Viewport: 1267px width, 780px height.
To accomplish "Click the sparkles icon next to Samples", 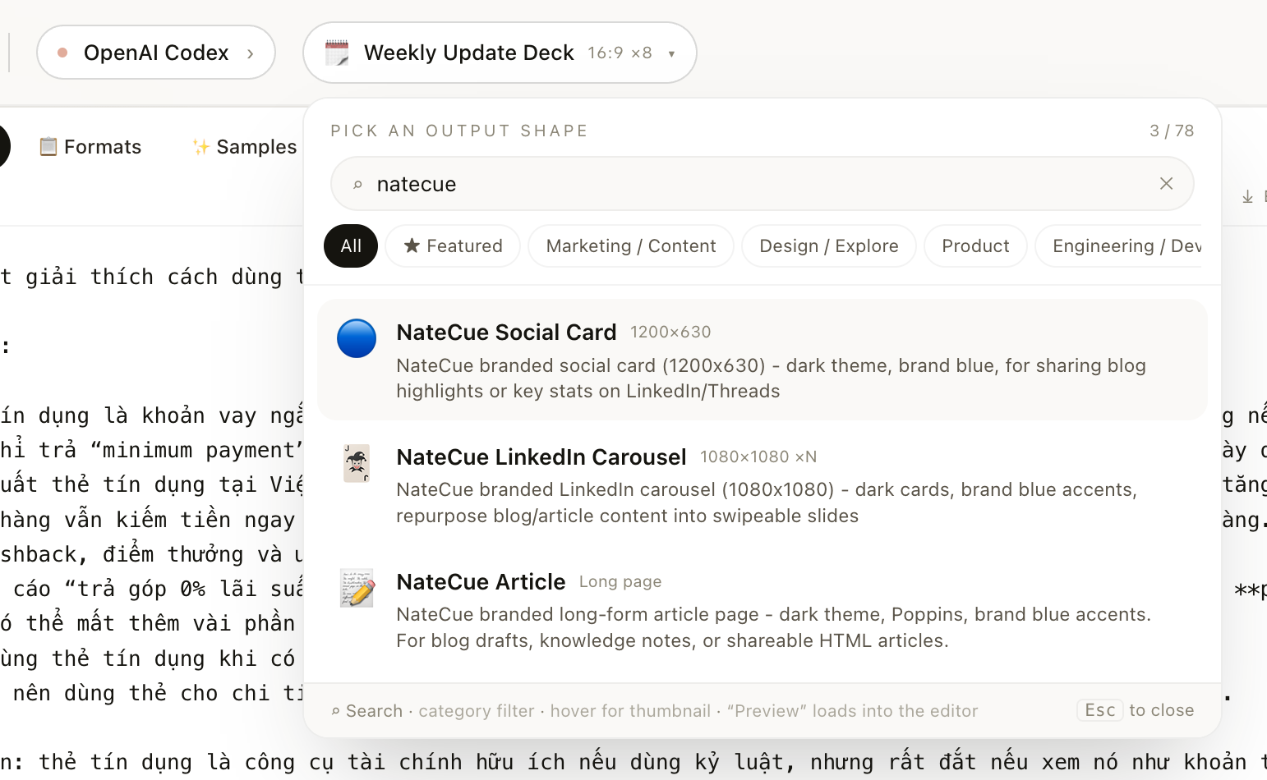I will 200,146.
